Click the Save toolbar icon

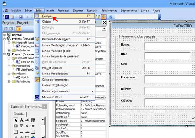pos(21,17)
